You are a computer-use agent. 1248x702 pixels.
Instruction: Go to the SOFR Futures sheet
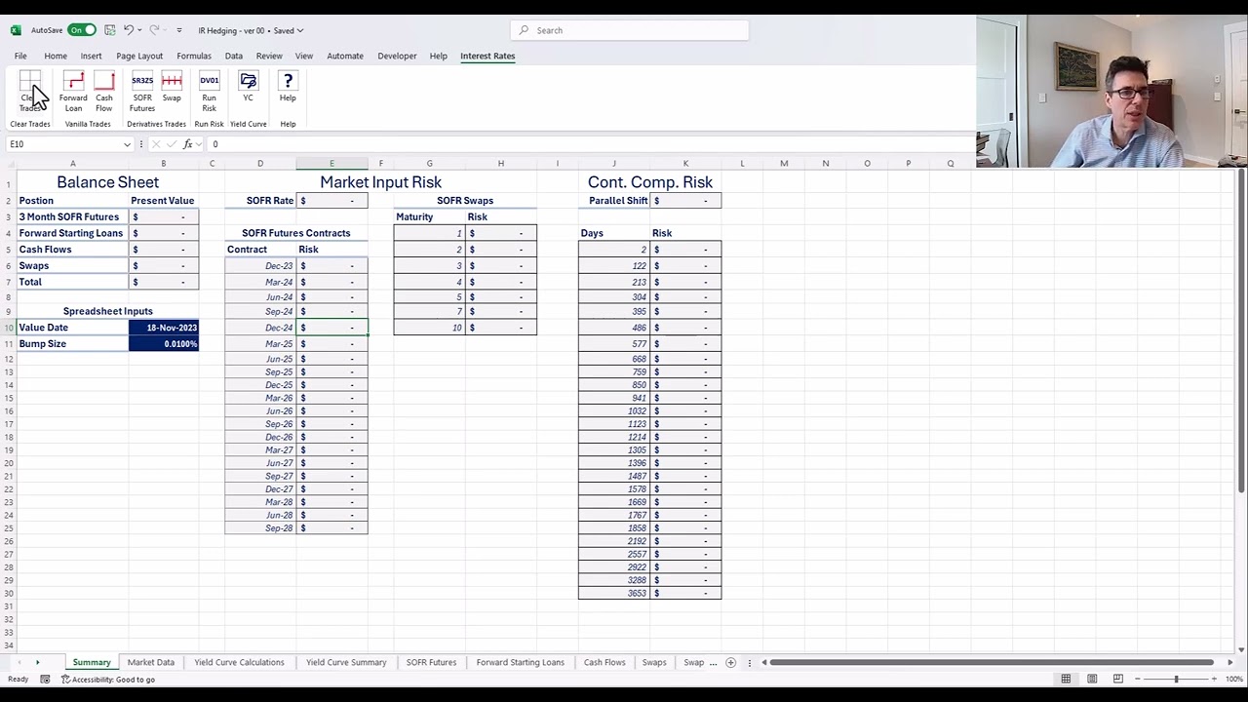click(431, 663)
